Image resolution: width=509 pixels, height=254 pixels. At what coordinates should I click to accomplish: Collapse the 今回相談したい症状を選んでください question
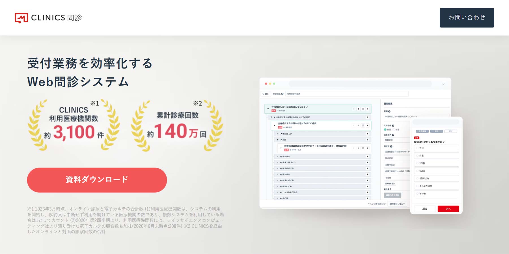point(268,109)
